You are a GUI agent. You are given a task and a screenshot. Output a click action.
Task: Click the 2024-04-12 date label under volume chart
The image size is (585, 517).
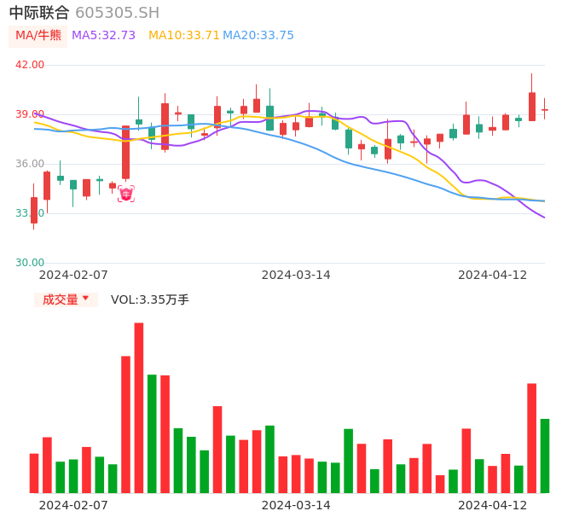492,505
